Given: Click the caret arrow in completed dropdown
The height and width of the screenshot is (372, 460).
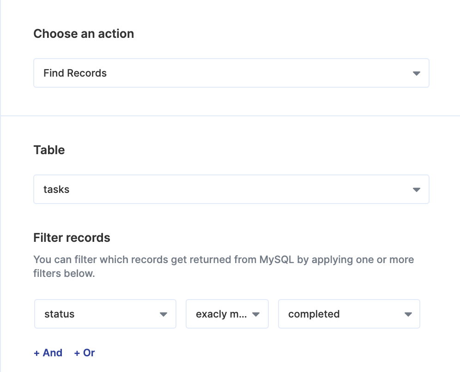Looking at the screenshot, I should coord(408,314).
